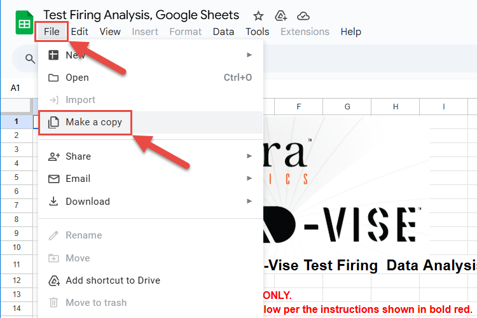
Task: Open the Insert menu
Action: pyautogui.click(x=145, y=32)
